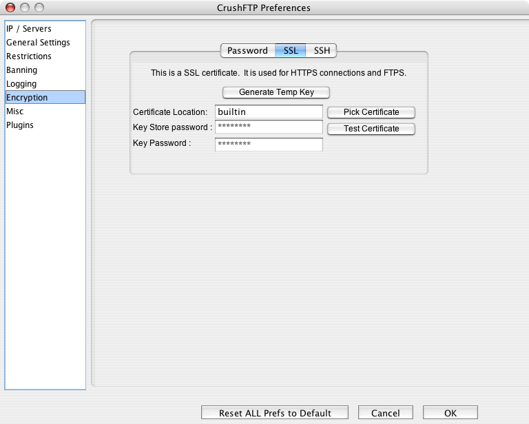Click the Key Password input field
529x424 pixels.
[269, 145]
